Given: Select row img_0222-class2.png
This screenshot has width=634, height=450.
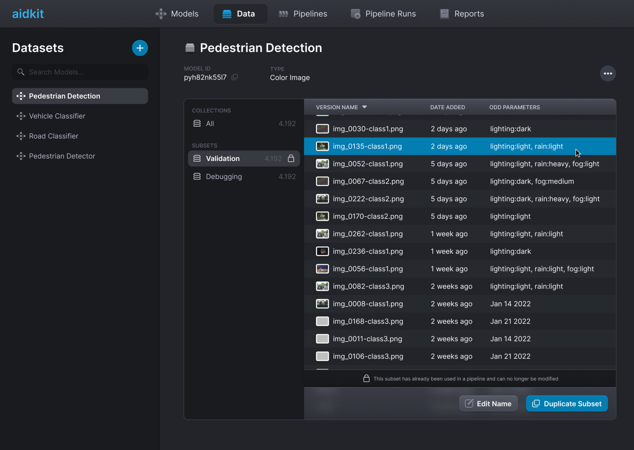Looking at the screenshot, I should click(x=368, y=199).
